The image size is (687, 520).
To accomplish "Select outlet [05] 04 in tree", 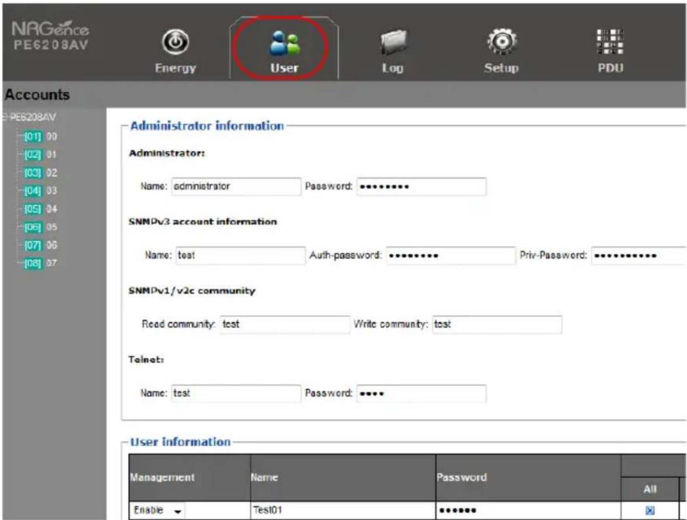I will [x=40, y=209].
